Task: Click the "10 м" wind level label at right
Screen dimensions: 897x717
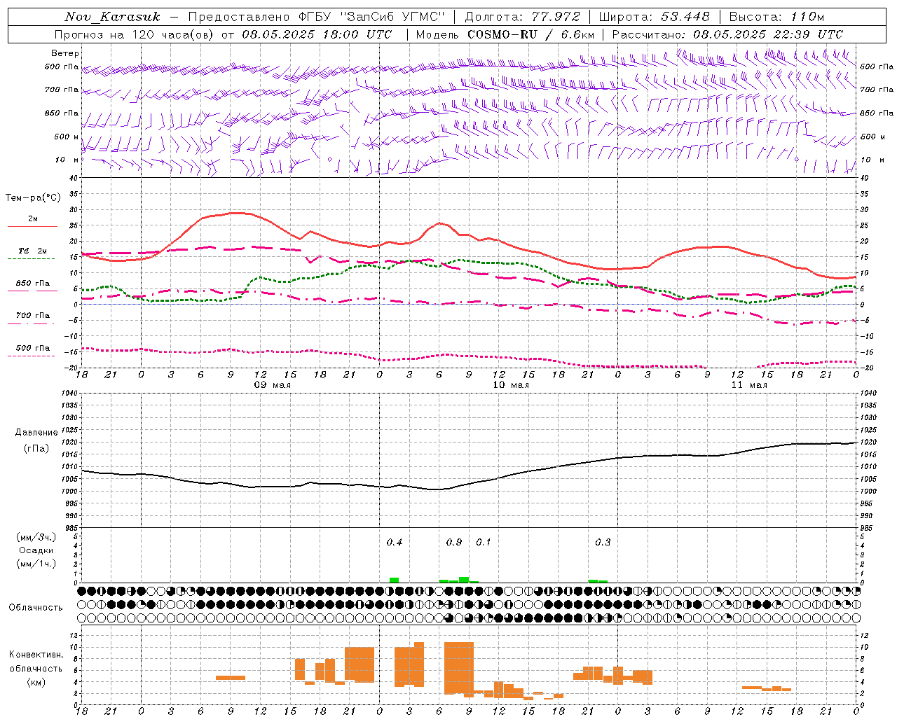Action: point(872,160)
